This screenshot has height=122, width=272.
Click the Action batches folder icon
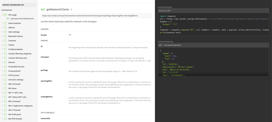(5, 23)
